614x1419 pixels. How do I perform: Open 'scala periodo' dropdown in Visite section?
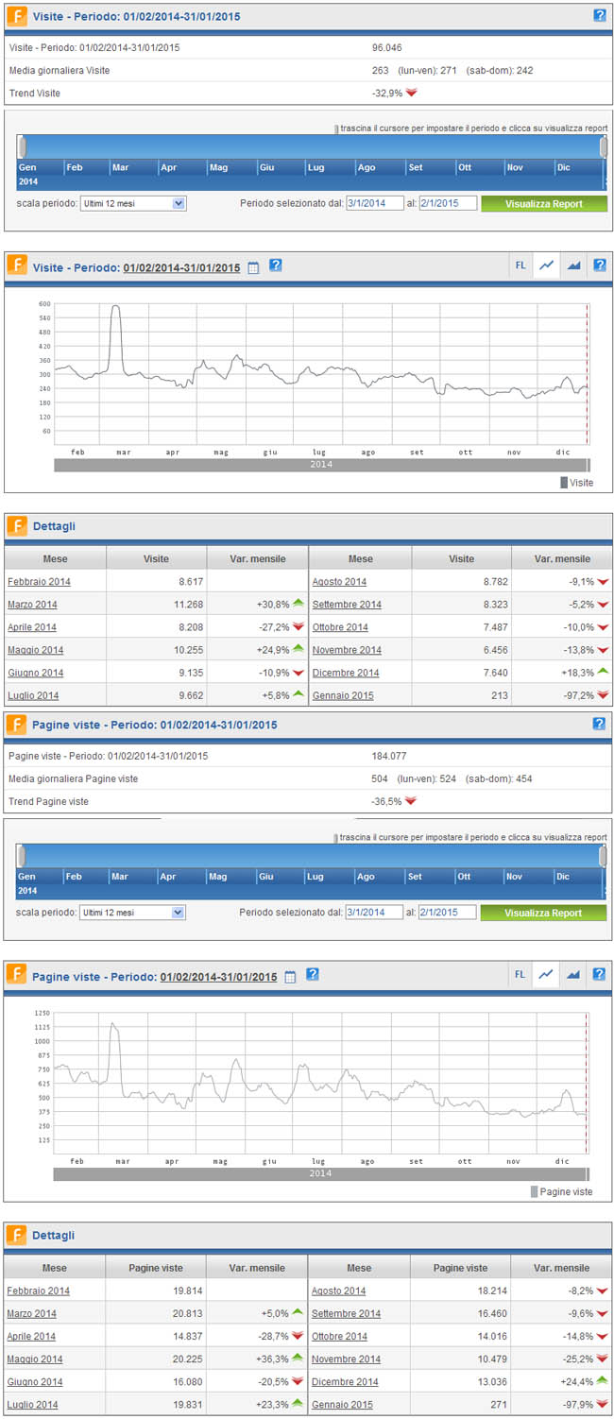pos(132,203)
